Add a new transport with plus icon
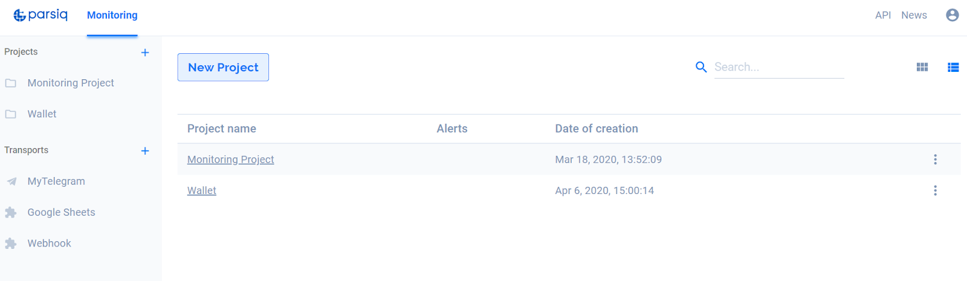This screenshot has width=967, height=281. pyautogui.click(x=145, y=151)
